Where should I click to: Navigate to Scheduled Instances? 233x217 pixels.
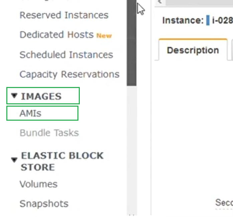(66, 55)
